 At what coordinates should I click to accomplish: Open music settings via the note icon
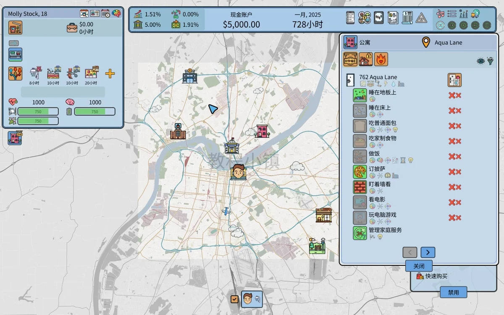tap(440, 14)
